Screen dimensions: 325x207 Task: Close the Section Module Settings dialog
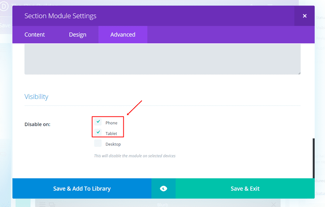(305, 16)
